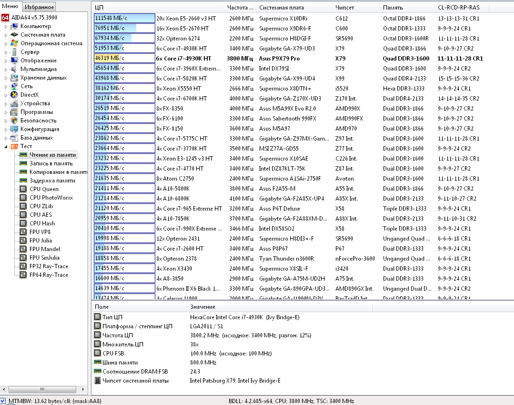The height and width of the screenshot is (405, 514).
Task: Click the Компьютер icon in tree
Action: pyautogui.click(x=14, y=26)
